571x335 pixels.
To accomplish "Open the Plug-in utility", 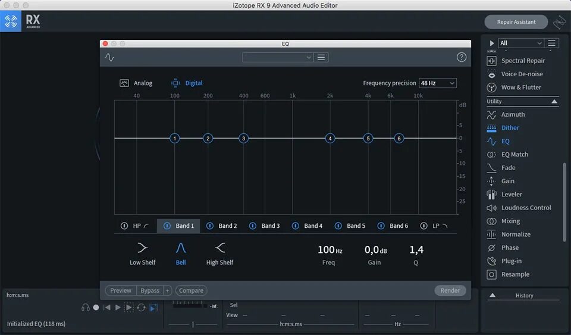I will [504, 261].
